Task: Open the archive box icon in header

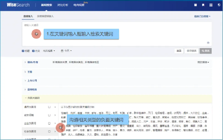Action: (195, 5)
